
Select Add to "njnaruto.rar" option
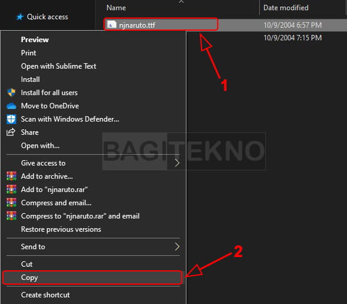coord(54,190)
